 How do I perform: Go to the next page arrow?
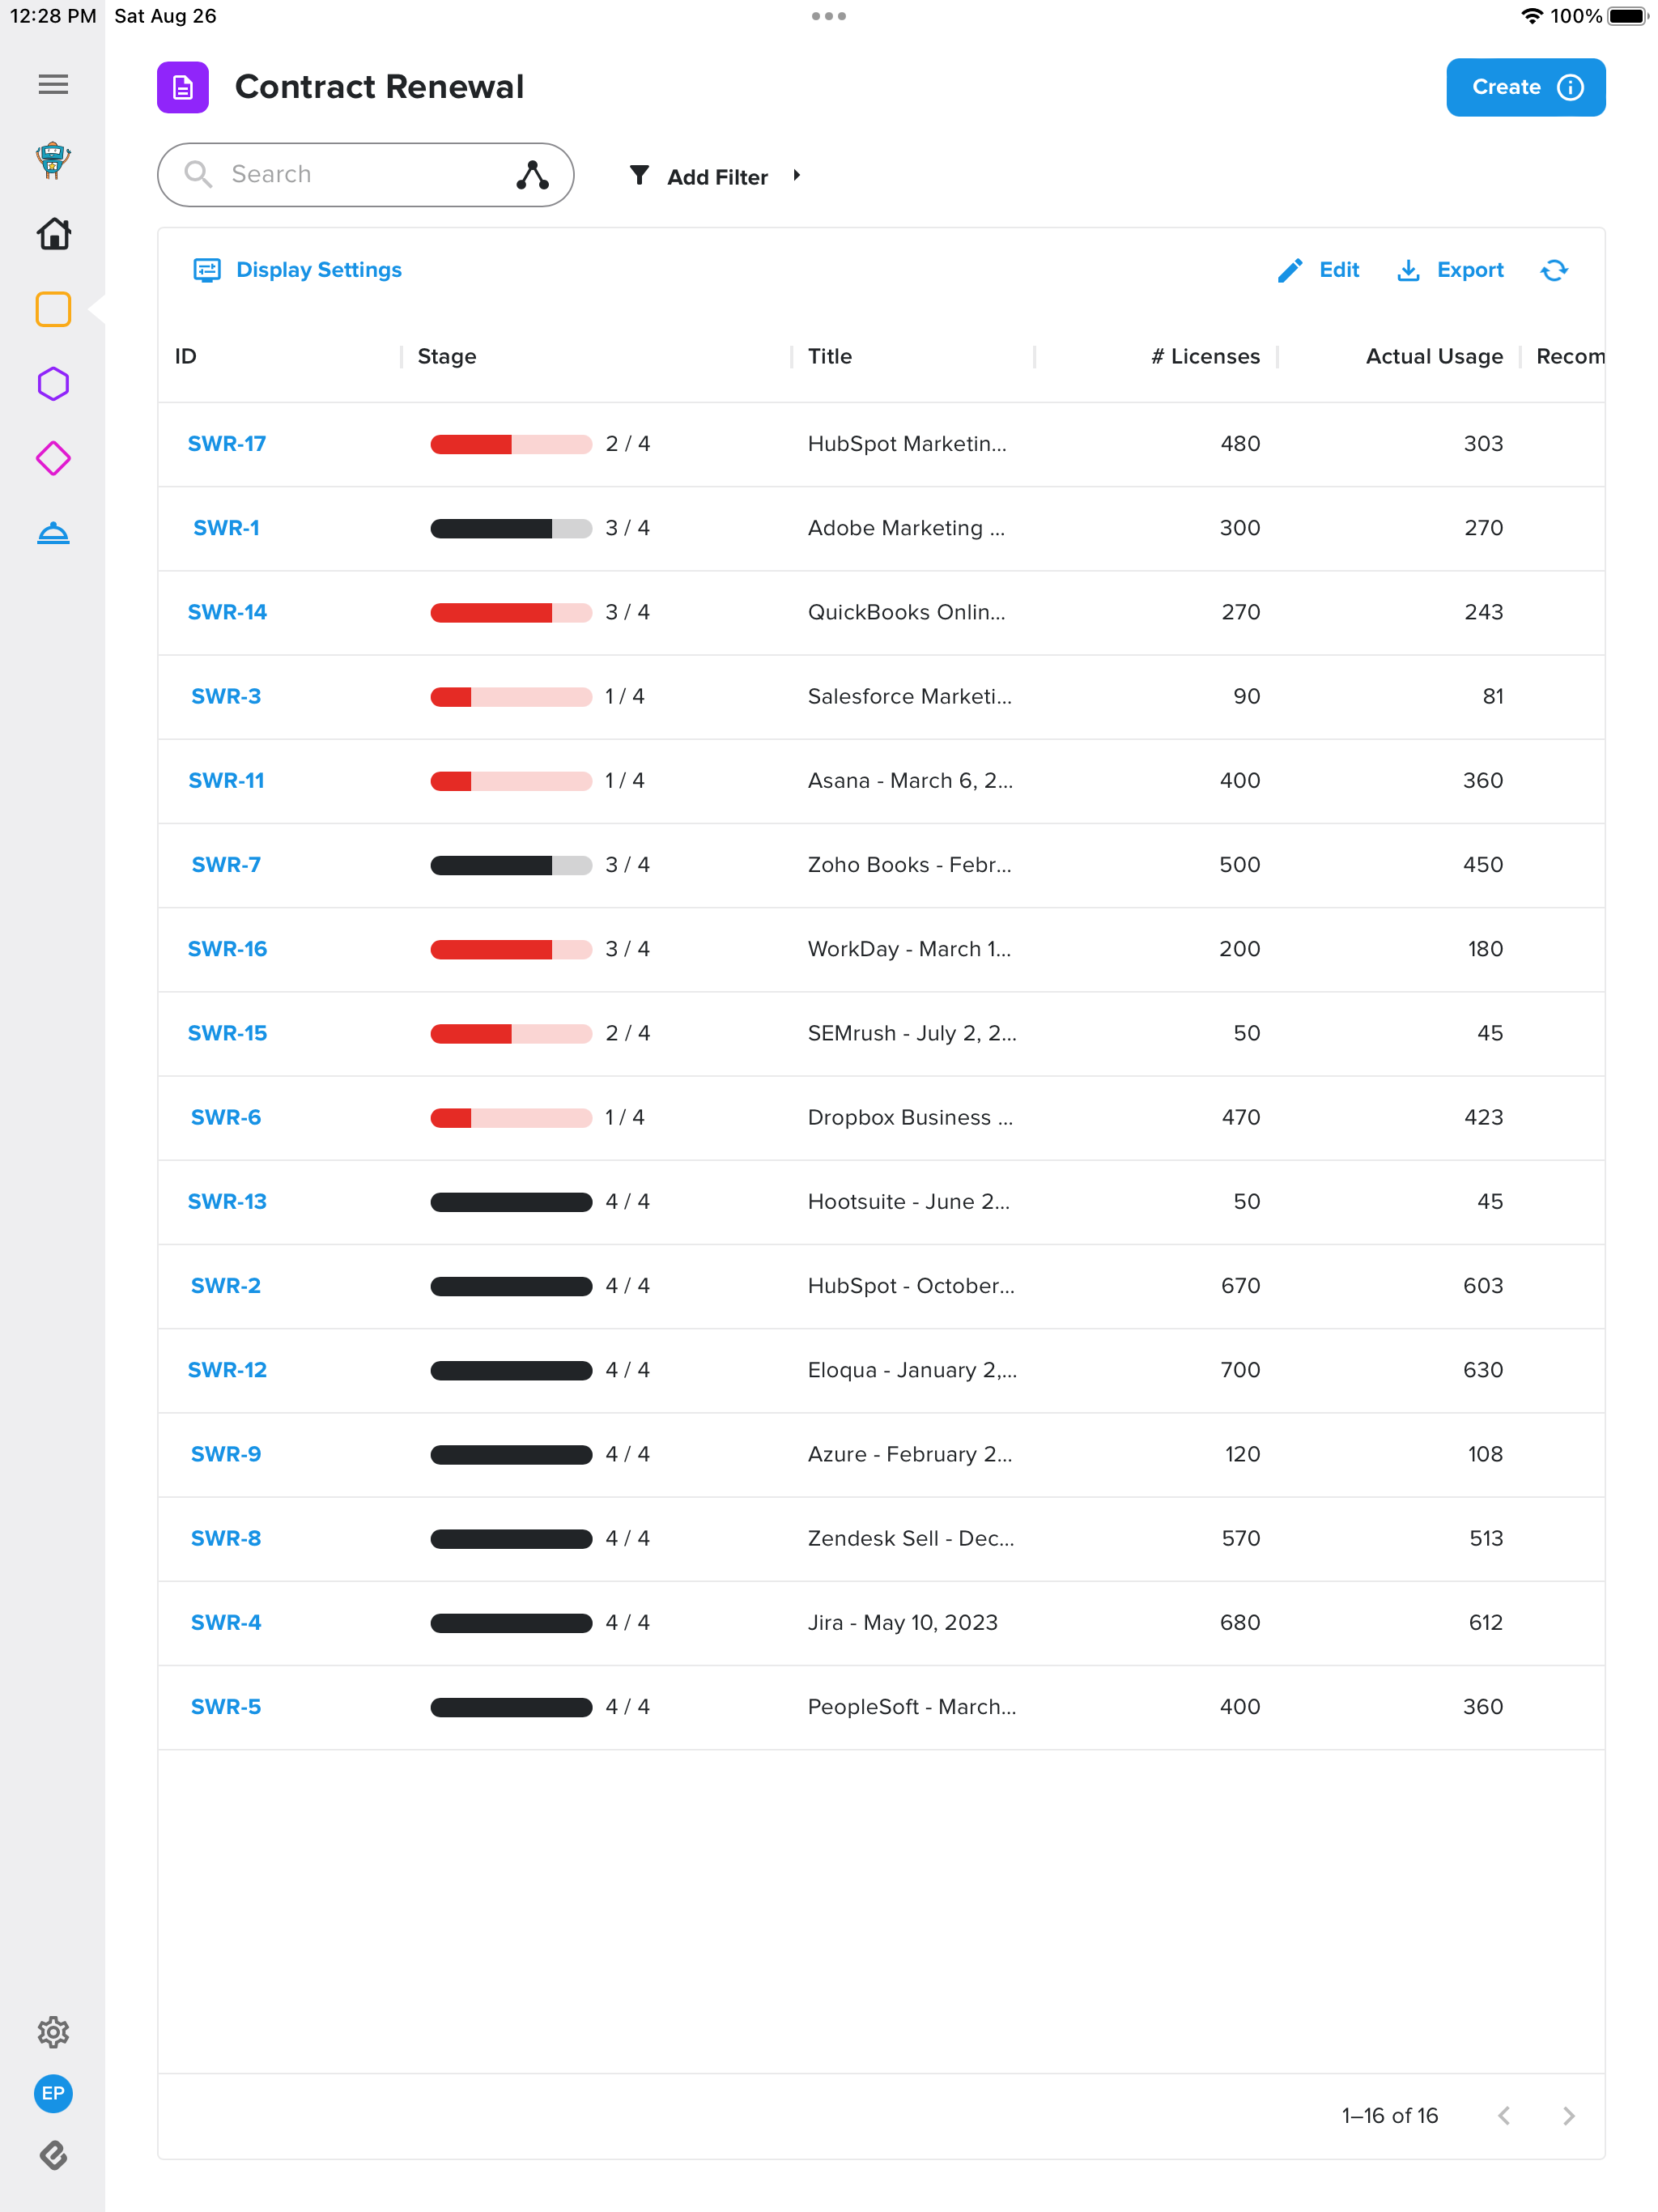(1568, 2115)
